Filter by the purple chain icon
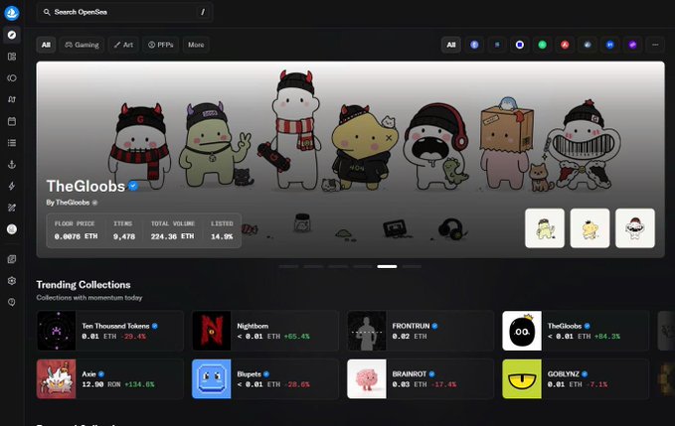The height and width of the screenshot is (426, 675). 632,45
